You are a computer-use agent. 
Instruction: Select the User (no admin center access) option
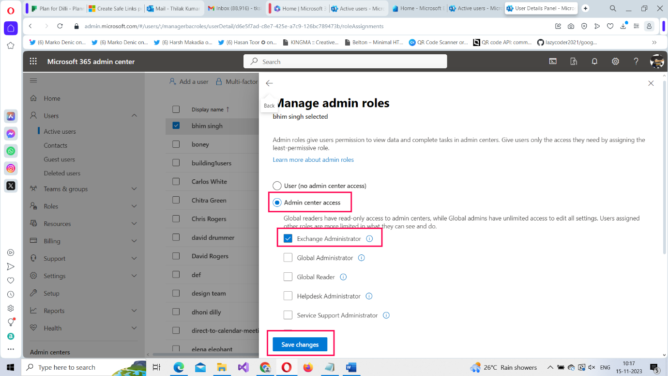(x=276, y=185)
